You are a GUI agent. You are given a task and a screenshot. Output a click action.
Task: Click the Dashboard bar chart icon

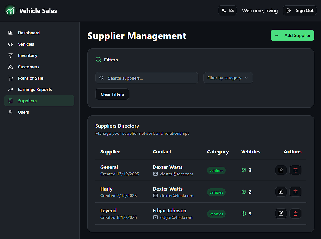tap(10, 33)
